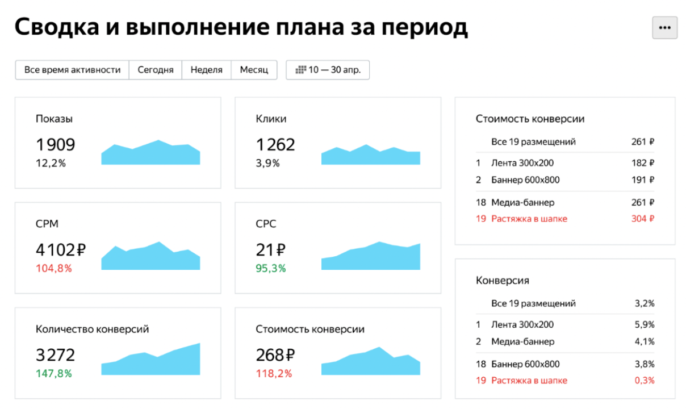The image size is (686, 409).
Task: Click the 'Количество конверсий' card title
Action: 92,329
